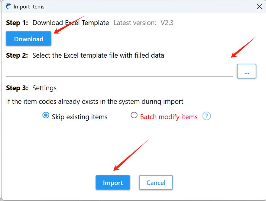Click the red 'Batch modify items' label
The width and height of the screenshot is (266, 201).
tap(169, 117)
